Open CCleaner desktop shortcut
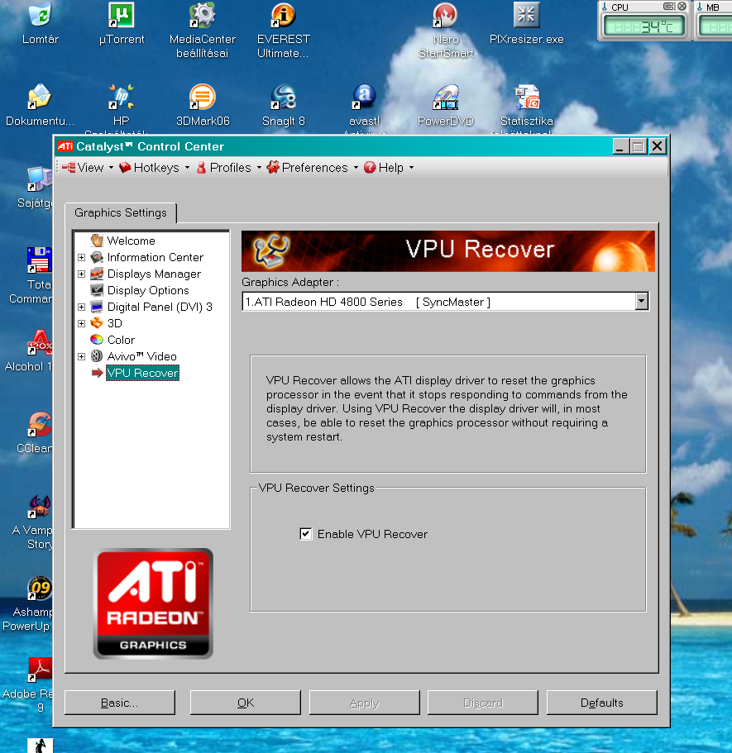Viewport: 732px width, 753px height. 40,424
